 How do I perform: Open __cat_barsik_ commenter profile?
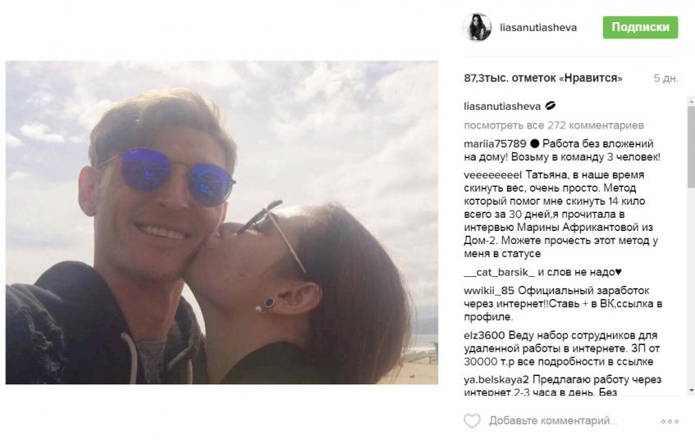[500, 272]
